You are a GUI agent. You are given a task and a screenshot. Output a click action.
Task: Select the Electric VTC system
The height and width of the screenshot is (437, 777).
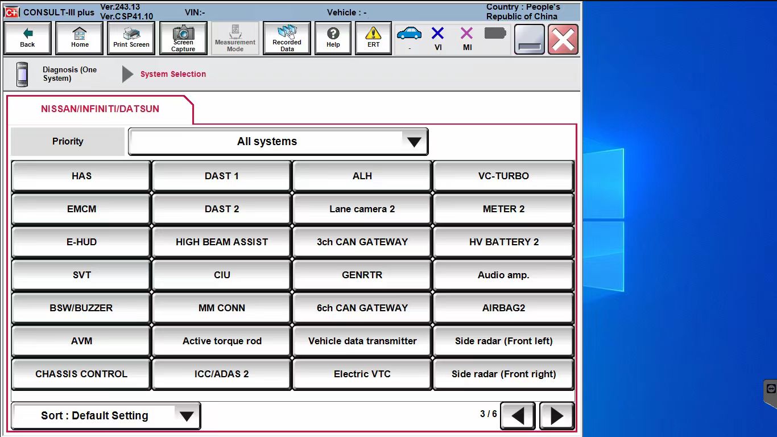click(362, 374)
